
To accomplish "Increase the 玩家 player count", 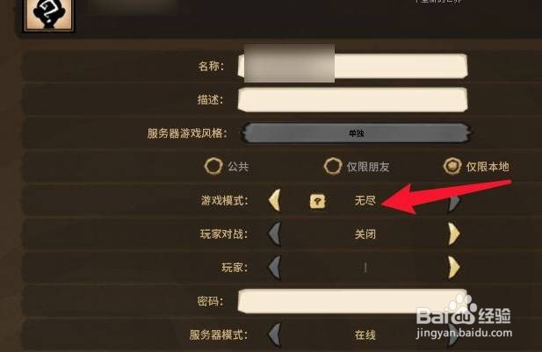I will tap(454, 268).
